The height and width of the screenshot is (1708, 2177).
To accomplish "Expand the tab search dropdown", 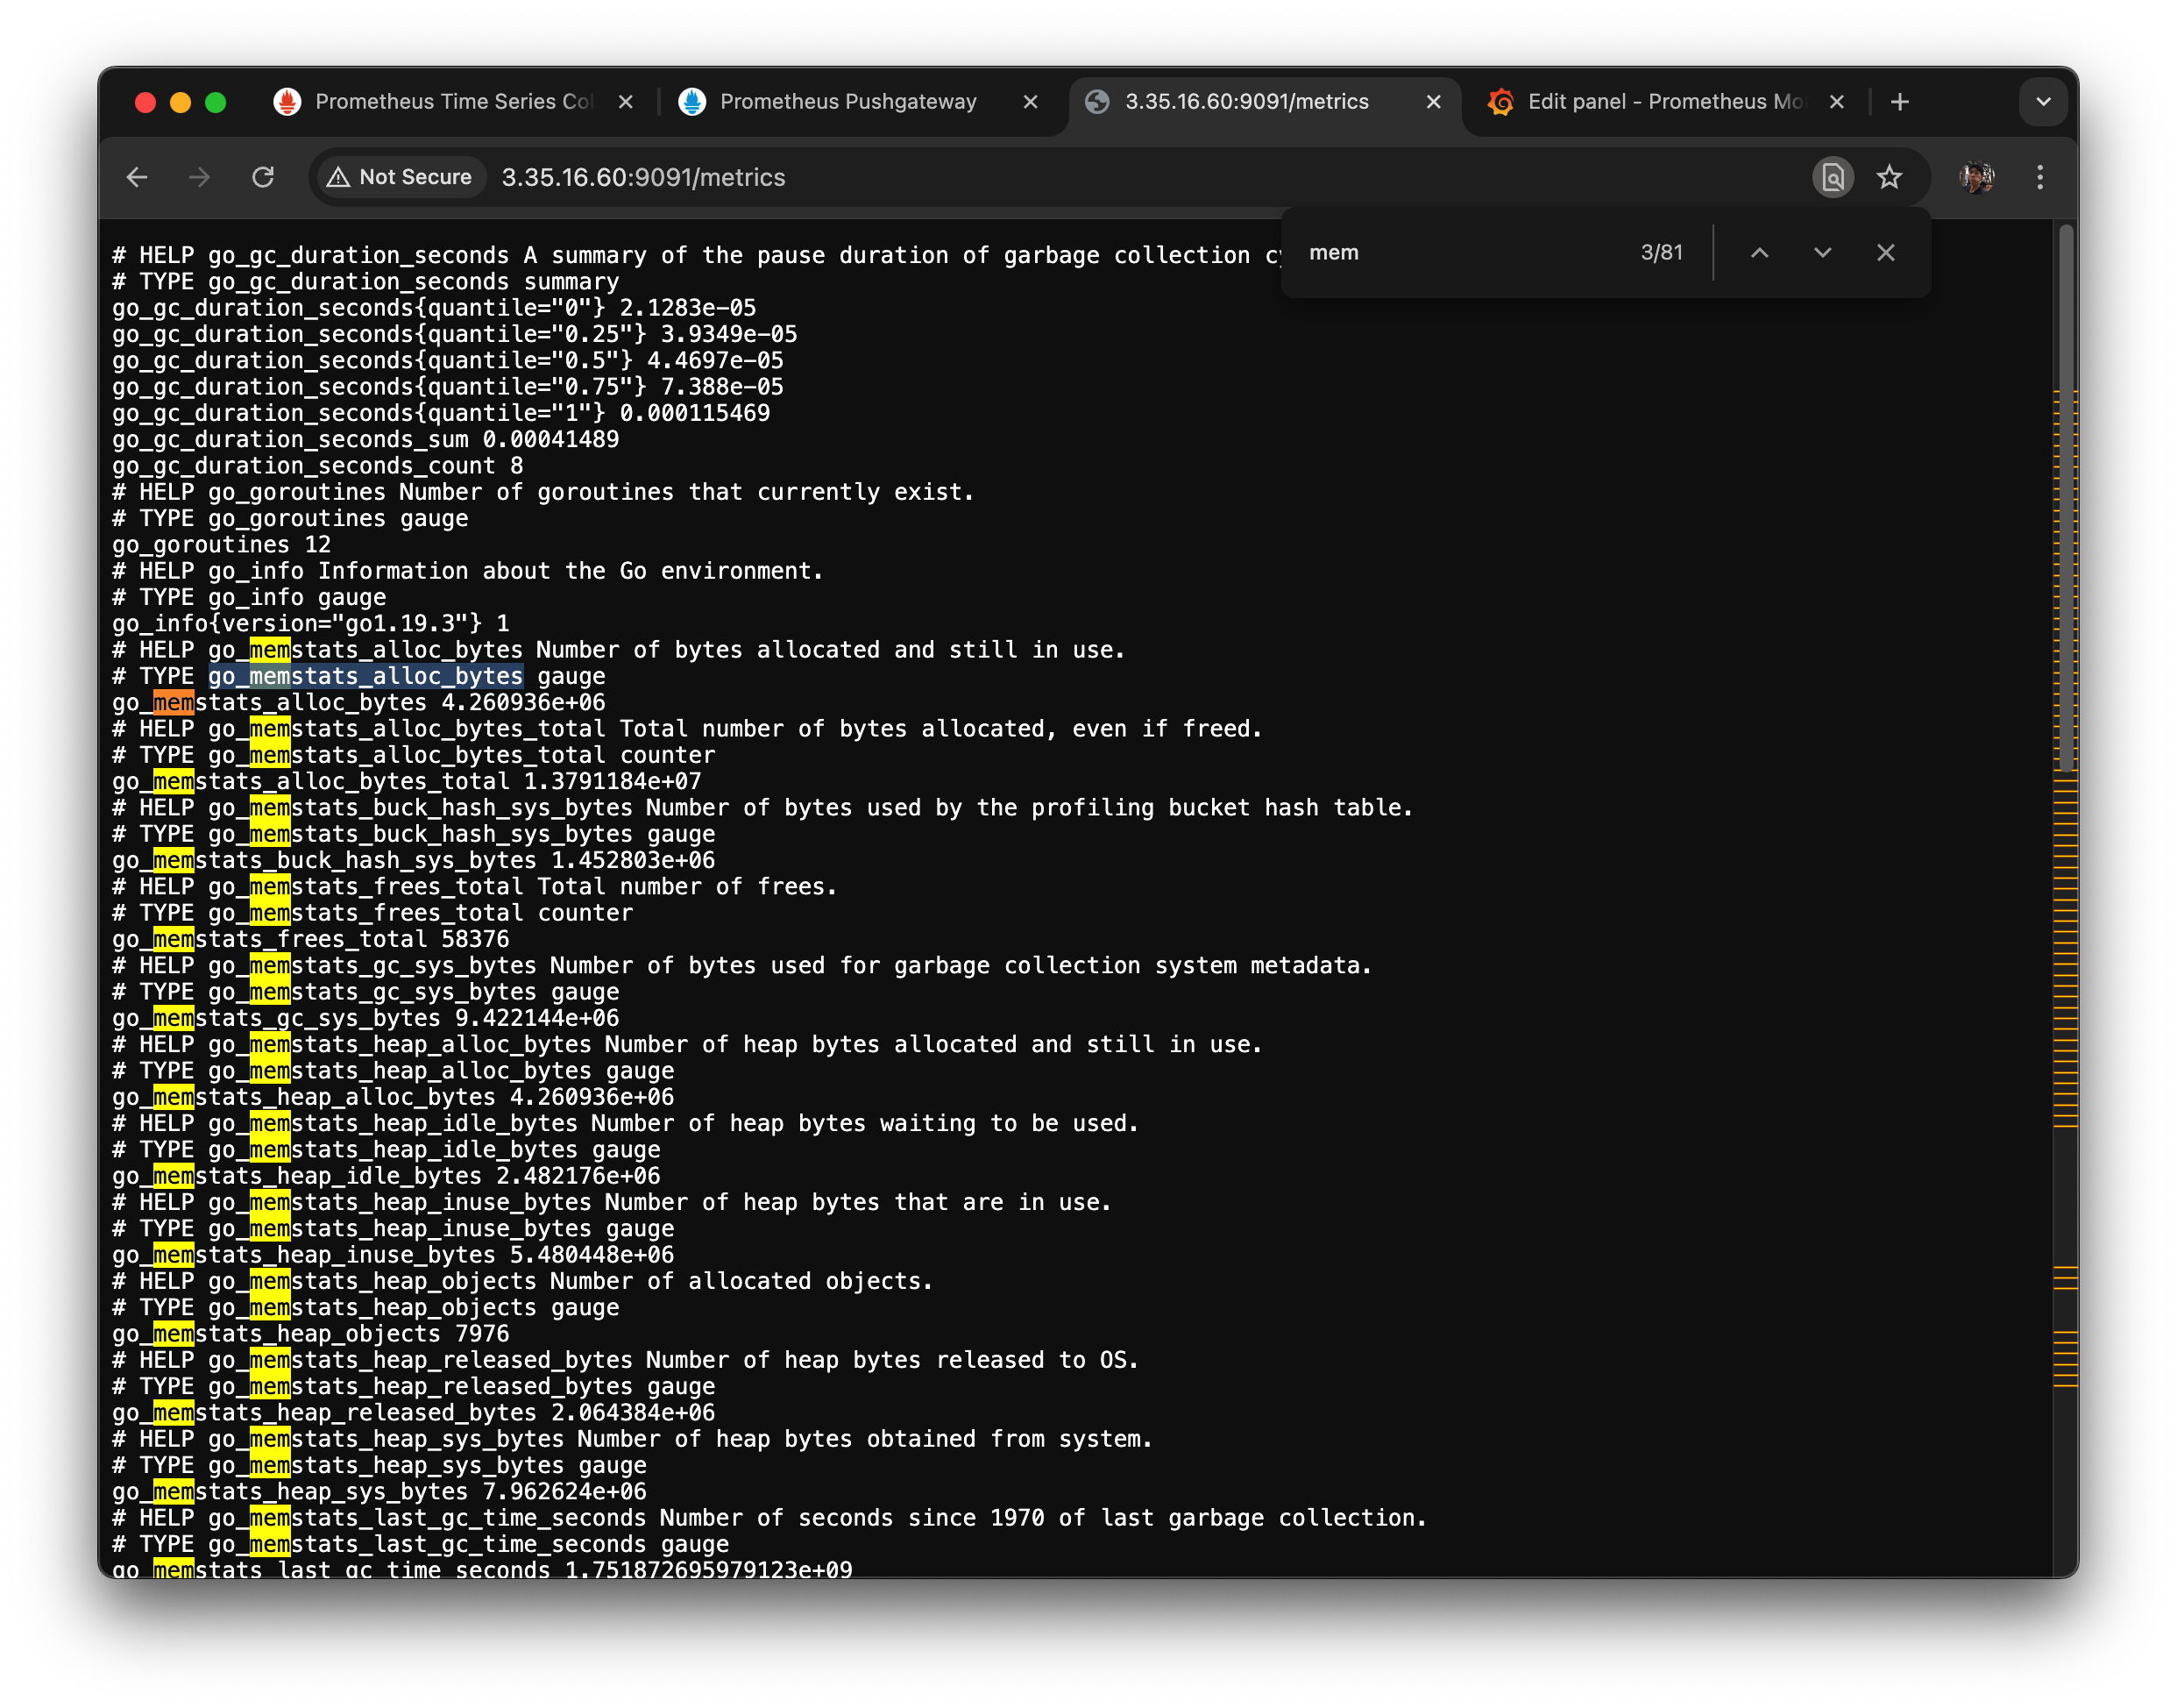I will (2043, 102).
